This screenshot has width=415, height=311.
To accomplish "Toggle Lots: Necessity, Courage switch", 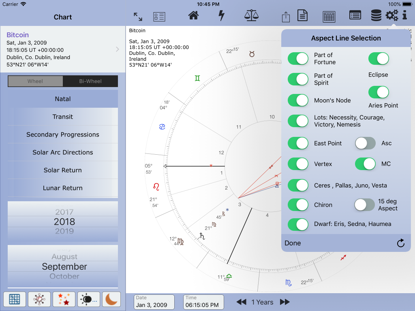I will 298,121.
